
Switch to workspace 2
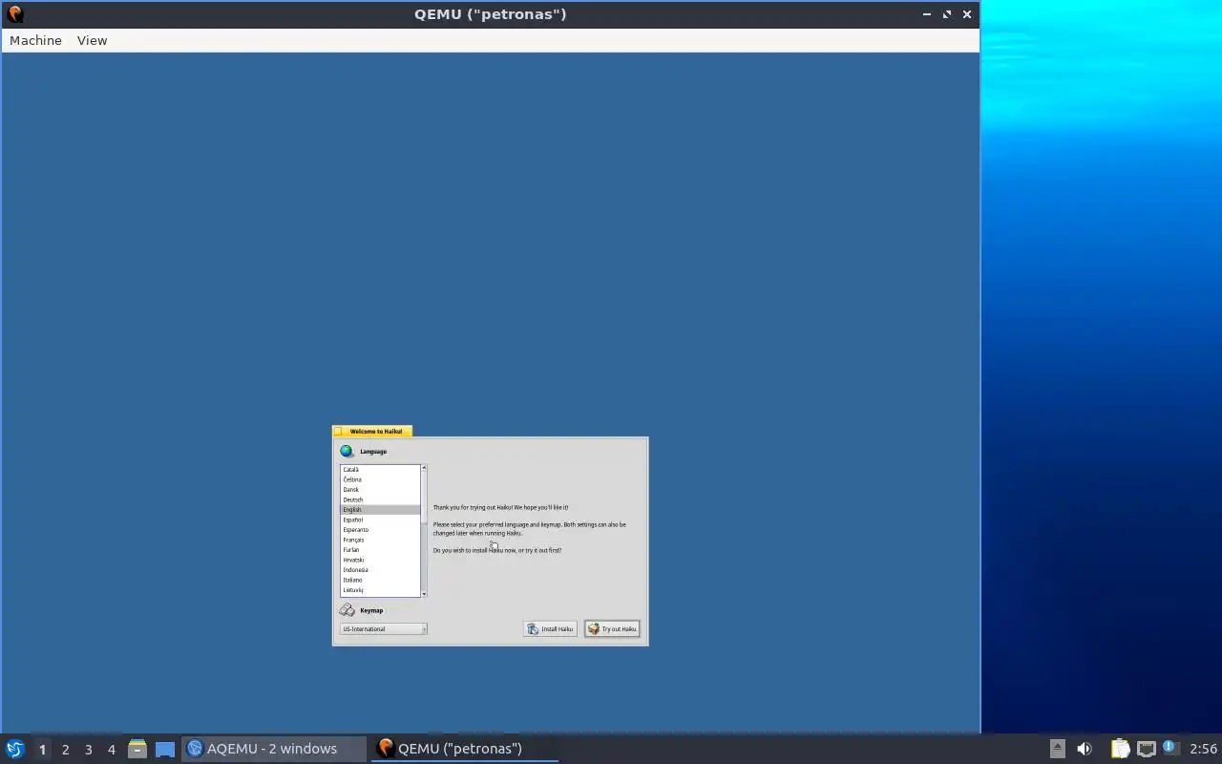point(65,749)
